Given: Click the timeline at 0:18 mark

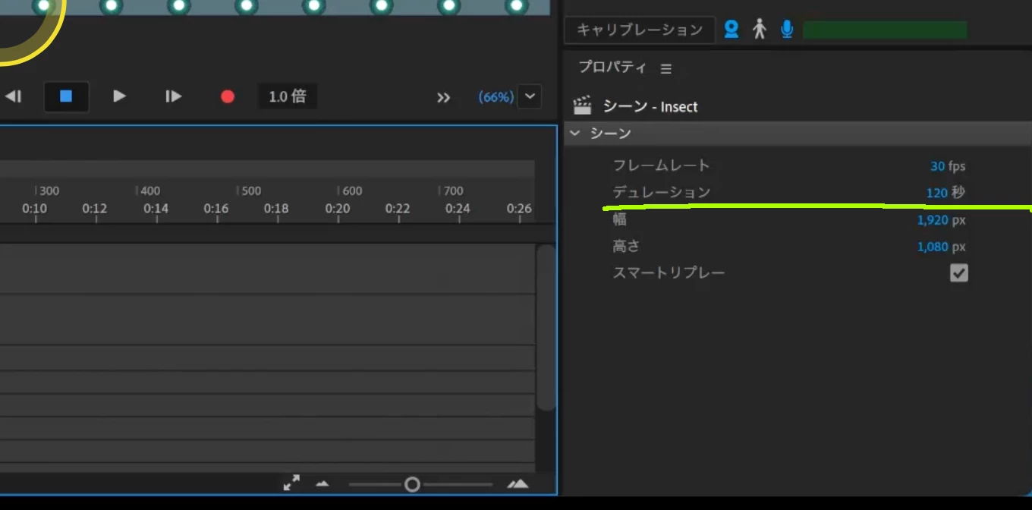Looking at the screenshot, I should coord(277,209).
